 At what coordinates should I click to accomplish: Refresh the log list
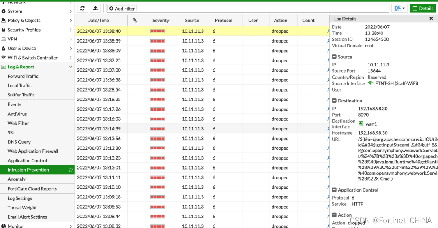pos(82,9)
